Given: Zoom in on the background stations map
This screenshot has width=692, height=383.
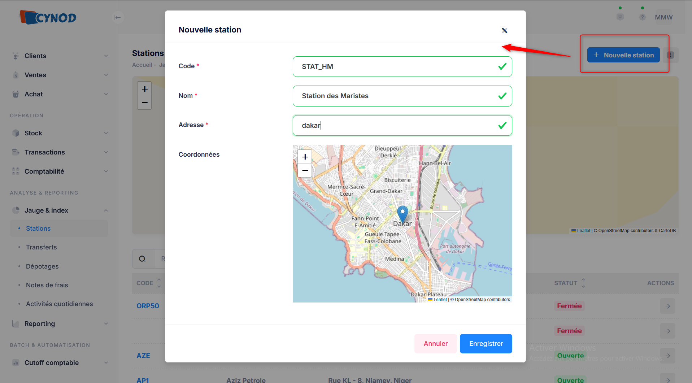Looking at the screenshot, I should pos(144,89).
